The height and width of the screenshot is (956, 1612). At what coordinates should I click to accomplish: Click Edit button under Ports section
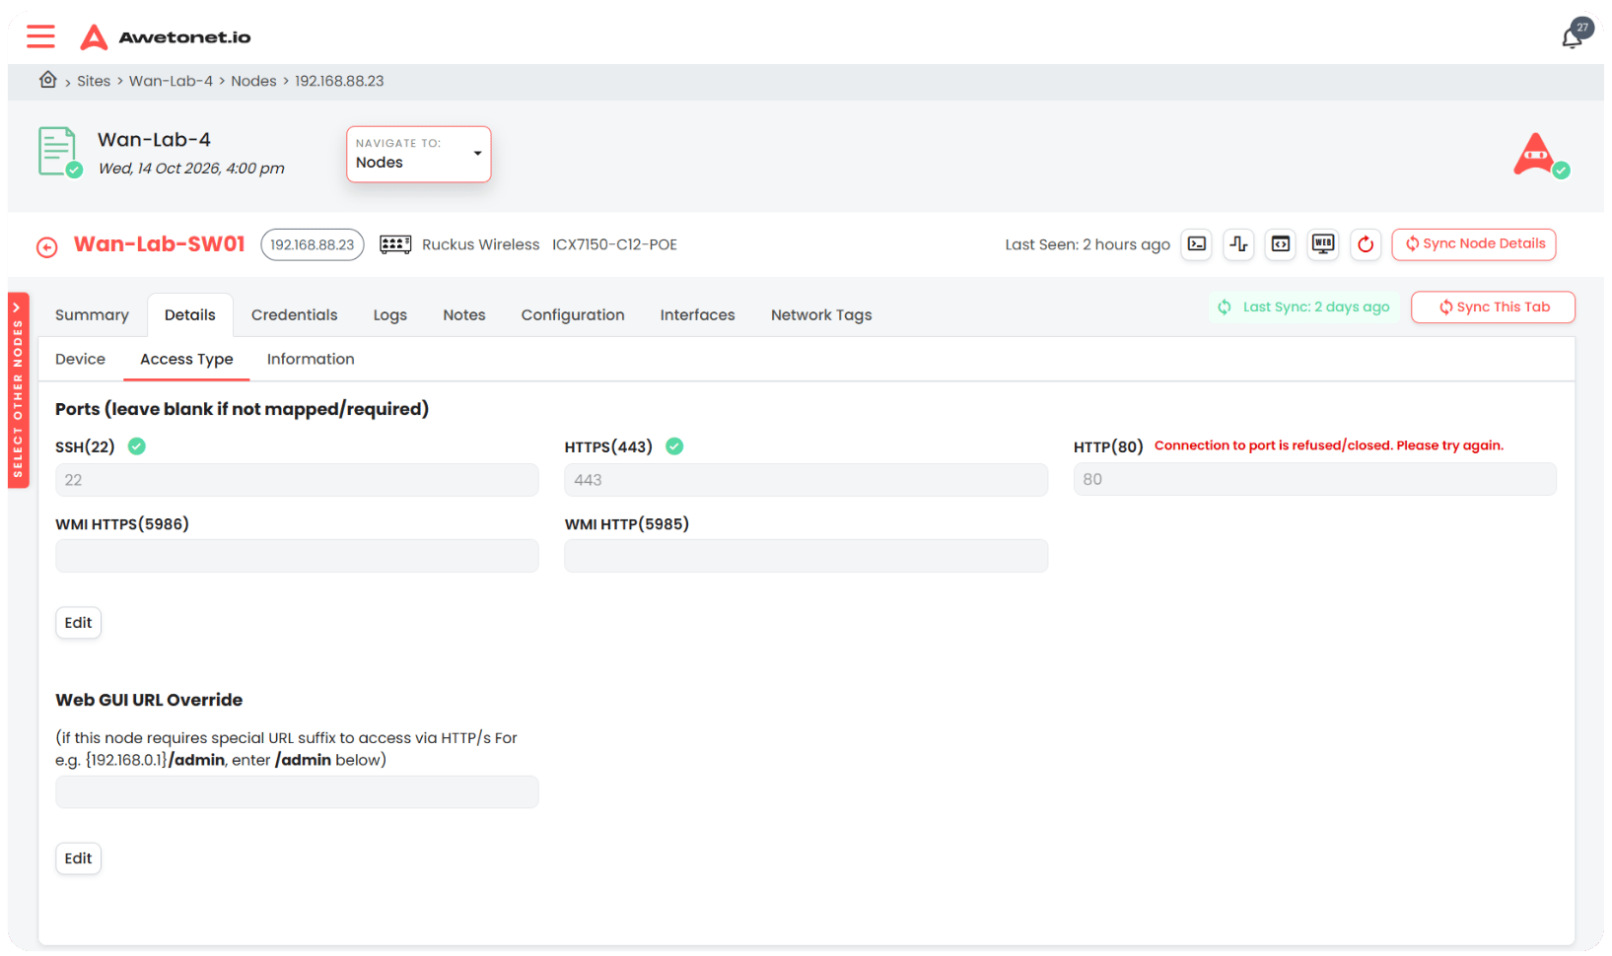(78, 623)
